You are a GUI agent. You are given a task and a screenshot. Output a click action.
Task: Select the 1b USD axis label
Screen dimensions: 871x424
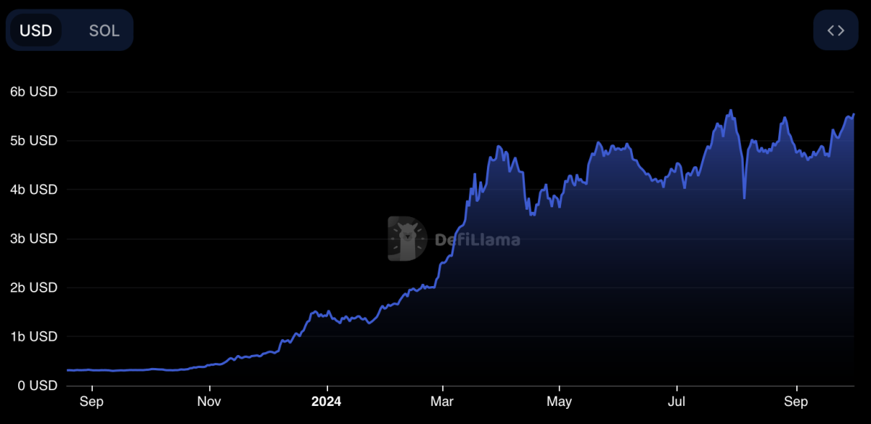[x=33, y=337]
